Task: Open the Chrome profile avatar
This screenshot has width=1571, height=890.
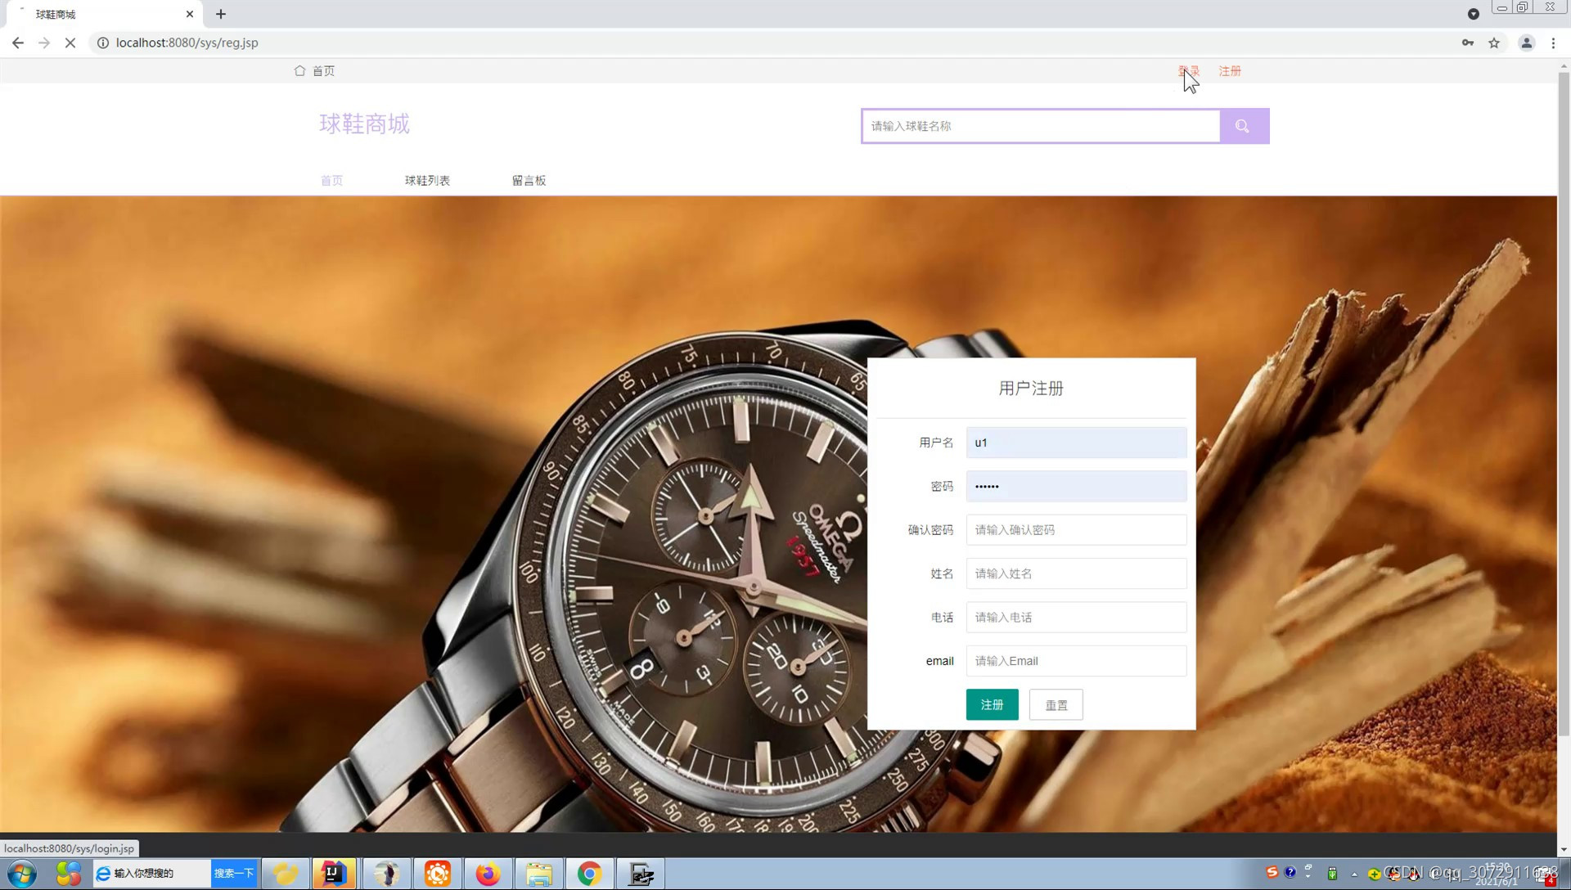Action: coord(1527,43)
